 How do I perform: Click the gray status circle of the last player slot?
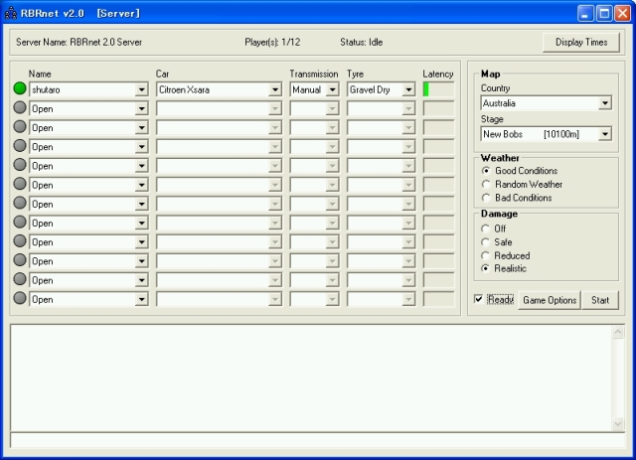tap(20, 298)
